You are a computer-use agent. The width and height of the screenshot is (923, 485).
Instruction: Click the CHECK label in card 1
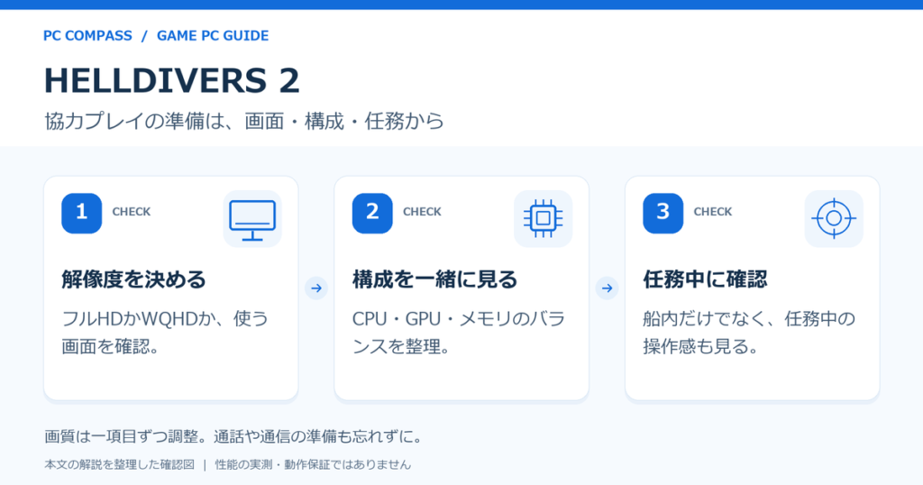pos(132,212)
